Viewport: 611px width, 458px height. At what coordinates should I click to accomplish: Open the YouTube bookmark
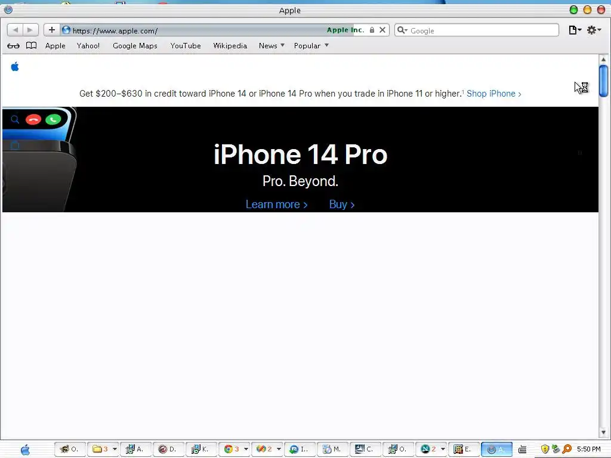pyautogui.click(x=186, y=46)
